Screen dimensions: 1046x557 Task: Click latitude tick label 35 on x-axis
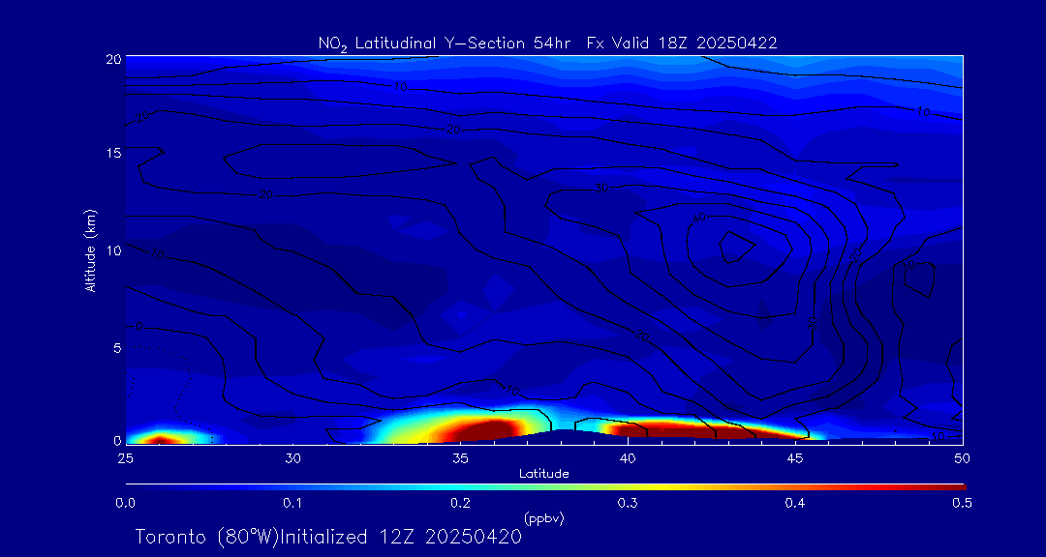point(460,456)
